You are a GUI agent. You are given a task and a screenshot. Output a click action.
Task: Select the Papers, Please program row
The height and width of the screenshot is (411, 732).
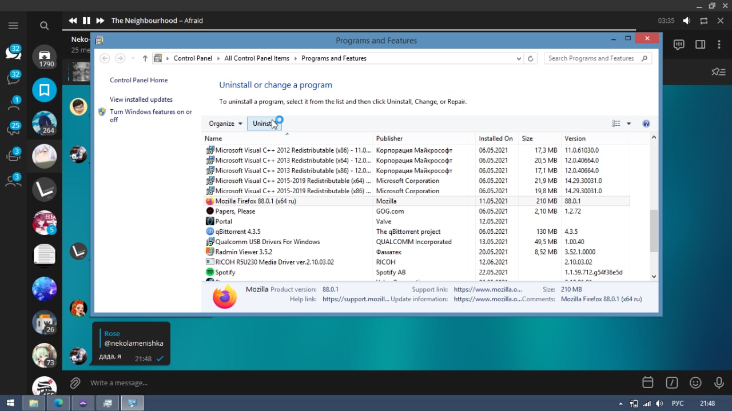coord(417,212)
